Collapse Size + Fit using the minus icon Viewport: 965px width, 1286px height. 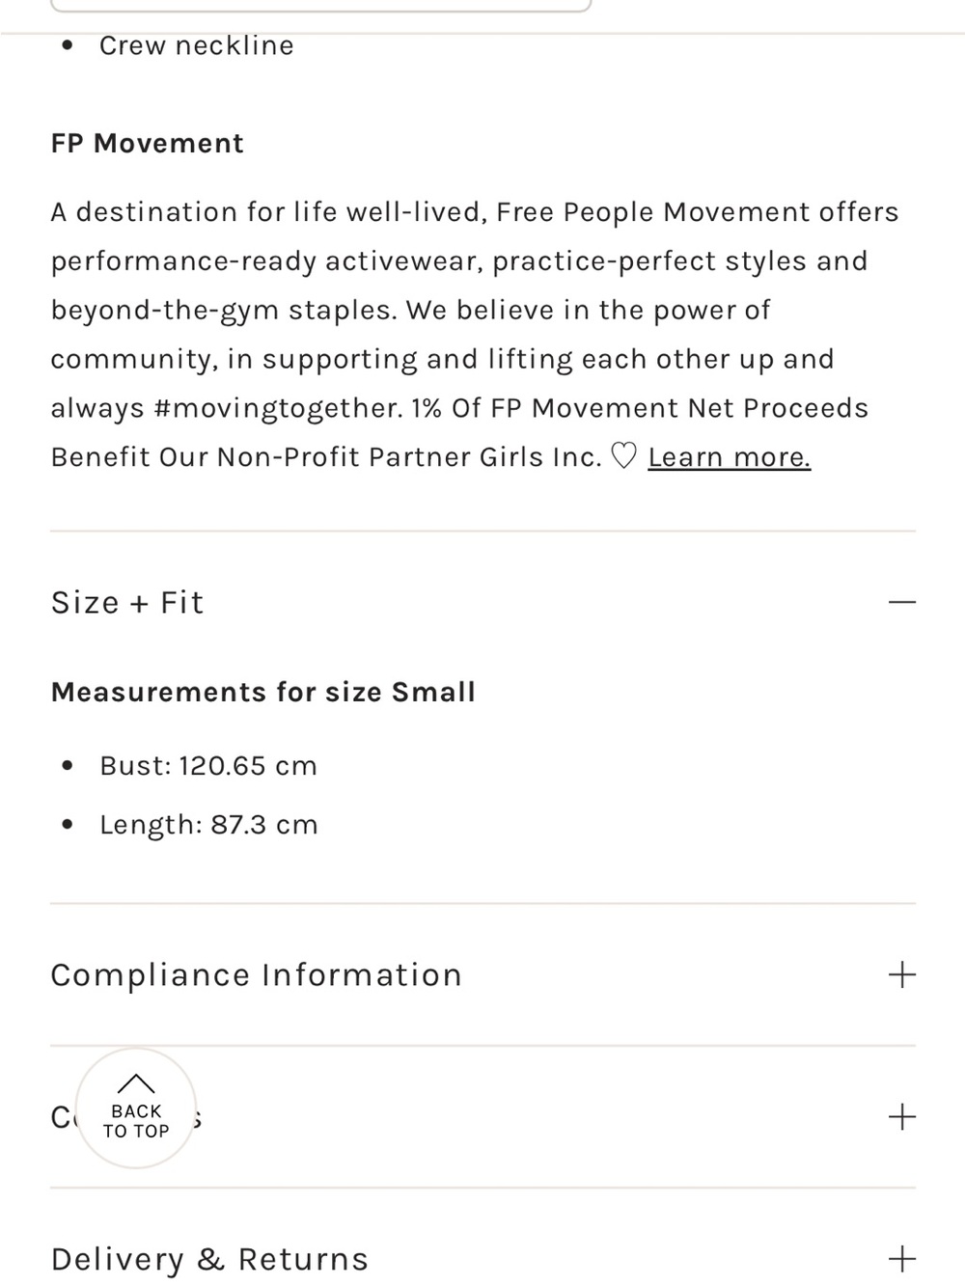[901, 602]
